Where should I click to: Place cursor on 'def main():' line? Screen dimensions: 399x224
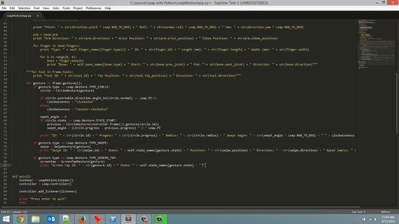[21, 177]
